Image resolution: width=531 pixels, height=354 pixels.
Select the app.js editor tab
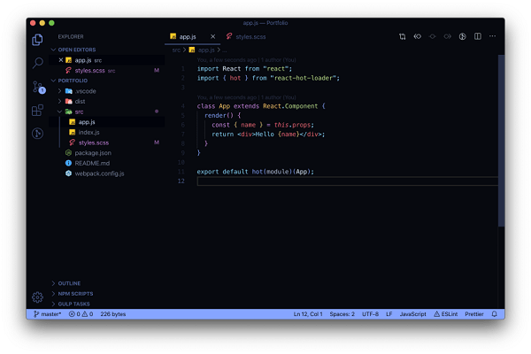[187, 36]
